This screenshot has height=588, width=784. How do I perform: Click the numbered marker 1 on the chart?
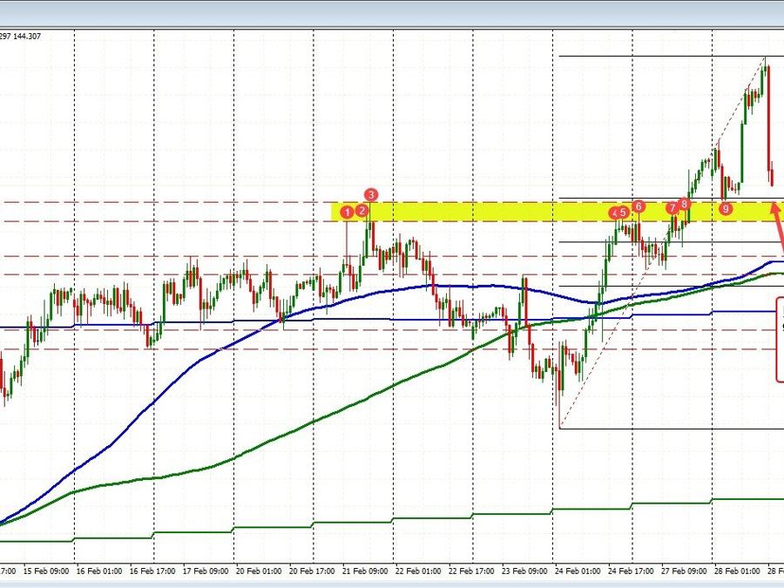[x=348, y=211]
